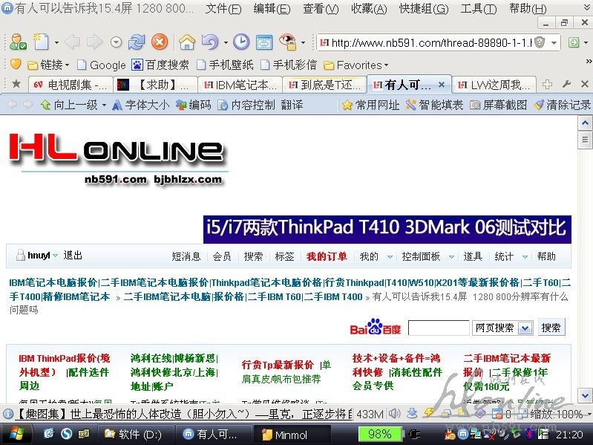The image size is (593, 445).
Task: Click the red stop loading icon
Action: (x=159, y=42)
